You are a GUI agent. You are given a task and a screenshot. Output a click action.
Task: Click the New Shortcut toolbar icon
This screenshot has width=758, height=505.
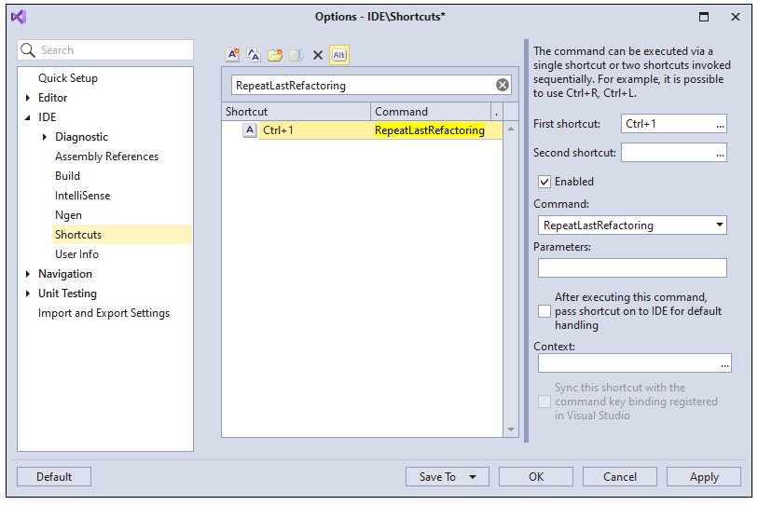point(232,55)
